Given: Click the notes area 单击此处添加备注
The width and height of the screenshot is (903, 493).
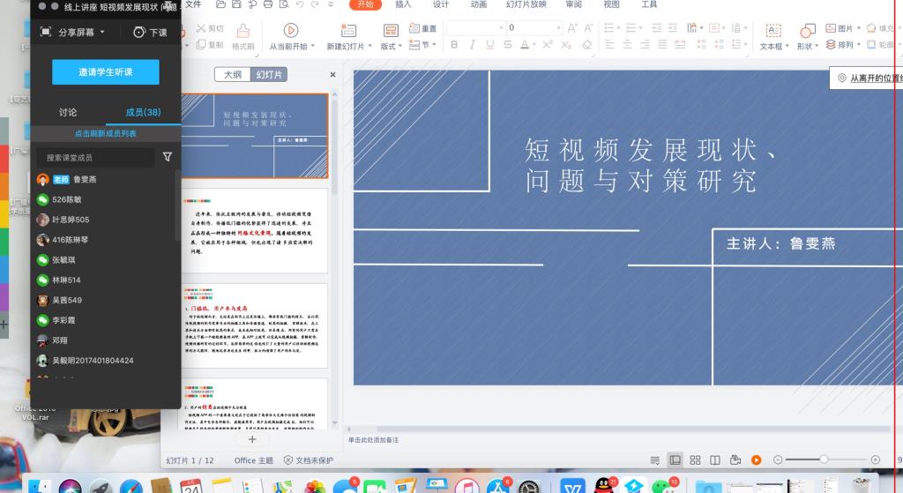Looking at the screenshot, I should tap(373, 440).
